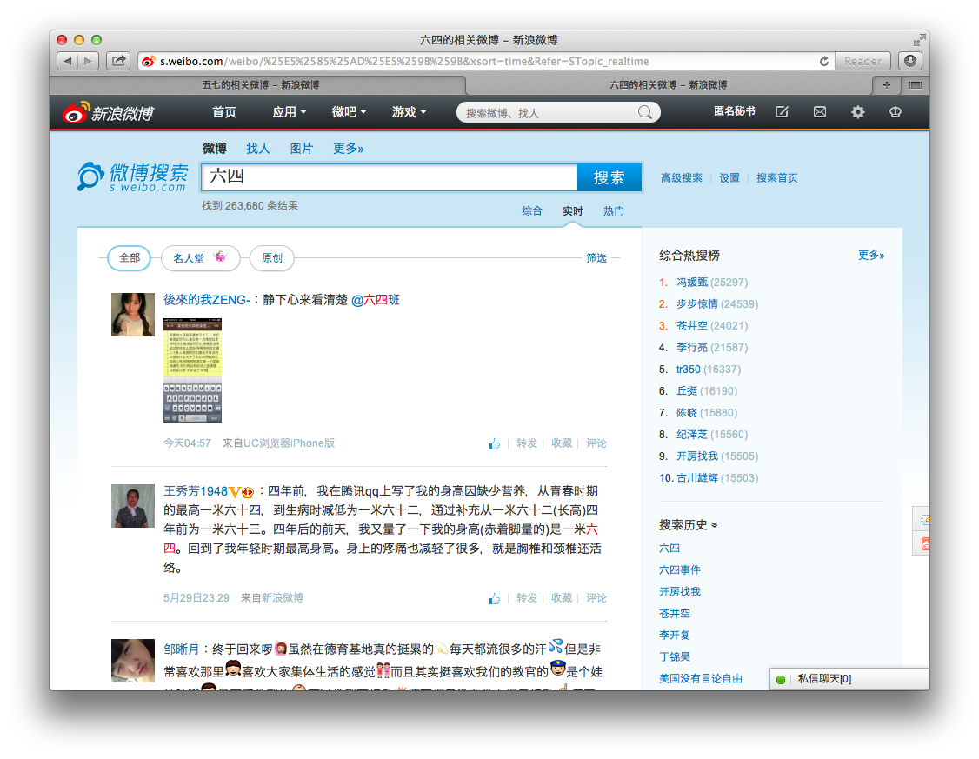
Task: Open the 筛选 filter options
Action: pos(596,258)
